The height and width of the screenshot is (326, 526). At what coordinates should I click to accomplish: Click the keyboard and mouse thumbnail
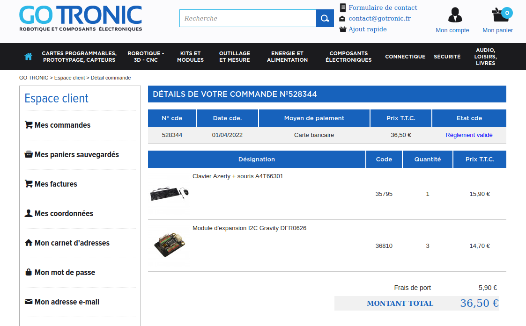169,194
